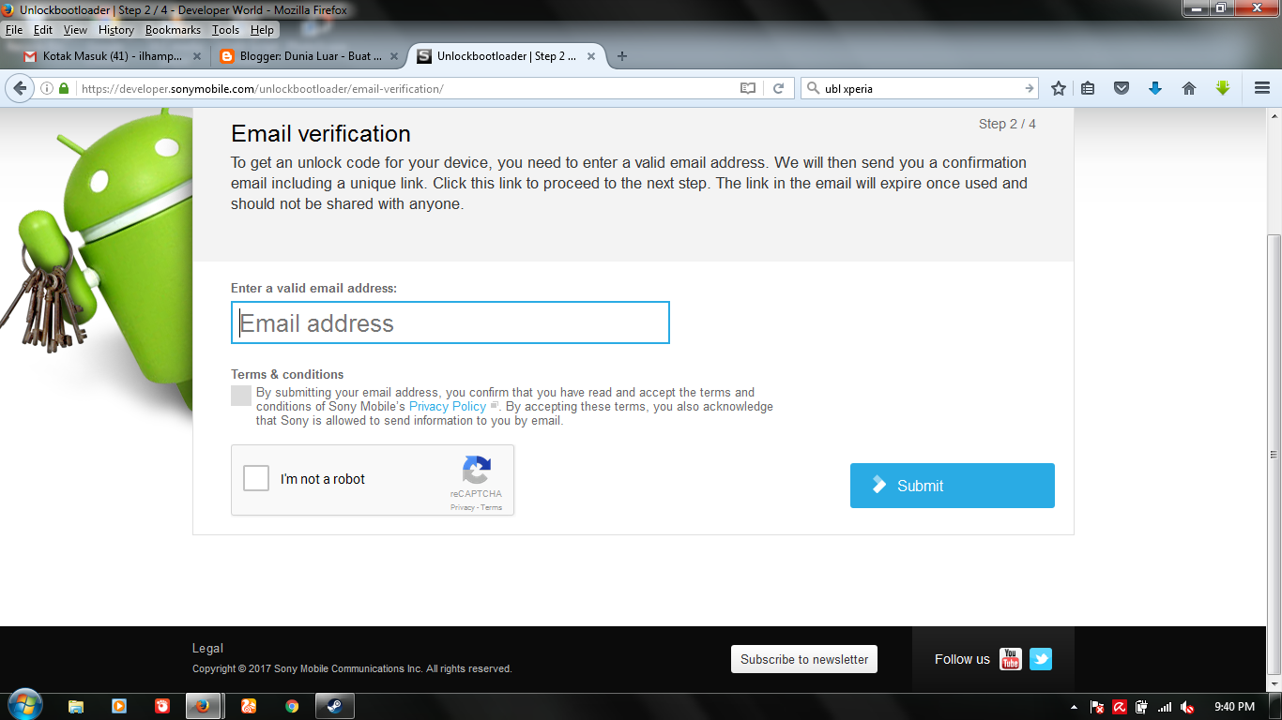Open Steam from the taskbar

335,707
